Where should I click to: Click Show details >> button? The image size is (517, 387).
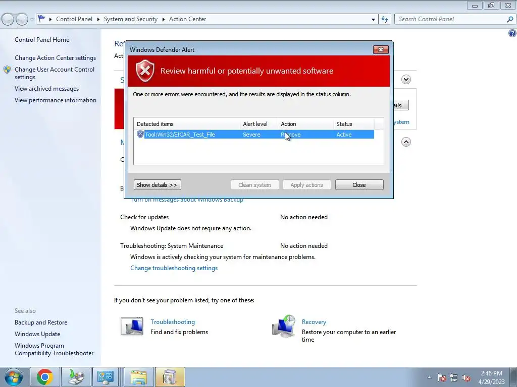pyautogui.click(x=158, y=184)
